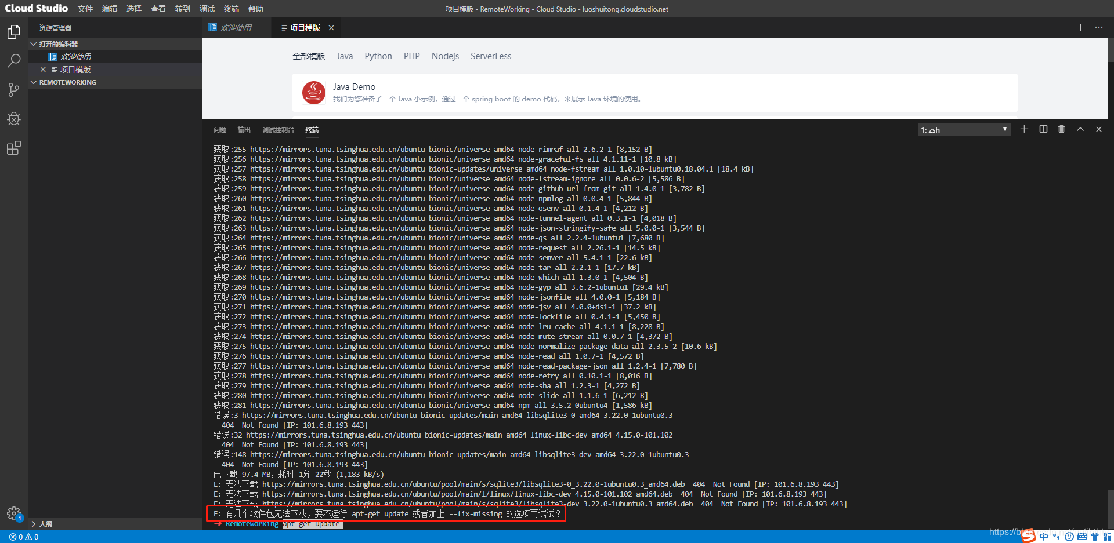Click the 资源管理器 panel title
Viewport: 1114px width, 543px height.
point(55,28)
